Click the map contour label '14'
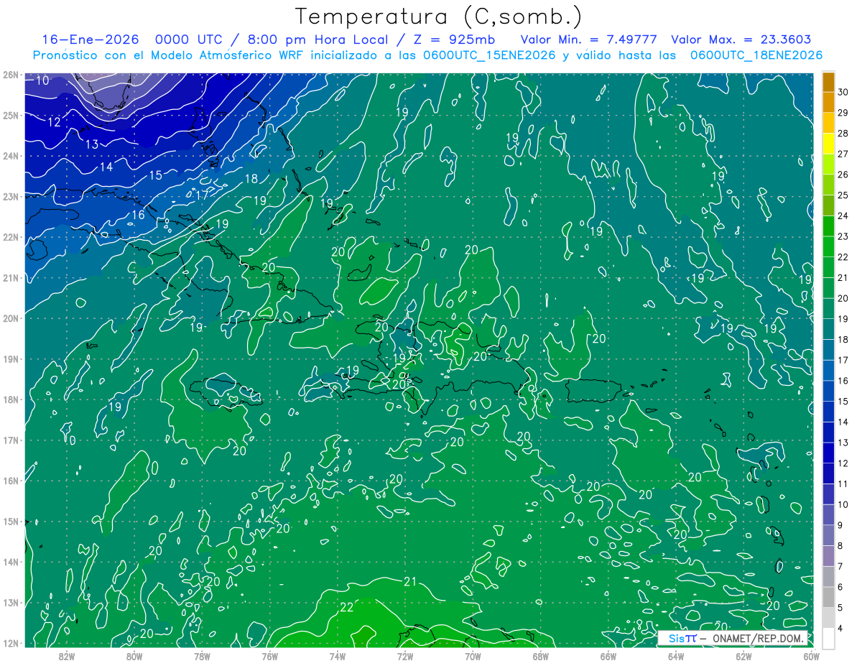Screen dimensions: 862x666 [106, 167]
